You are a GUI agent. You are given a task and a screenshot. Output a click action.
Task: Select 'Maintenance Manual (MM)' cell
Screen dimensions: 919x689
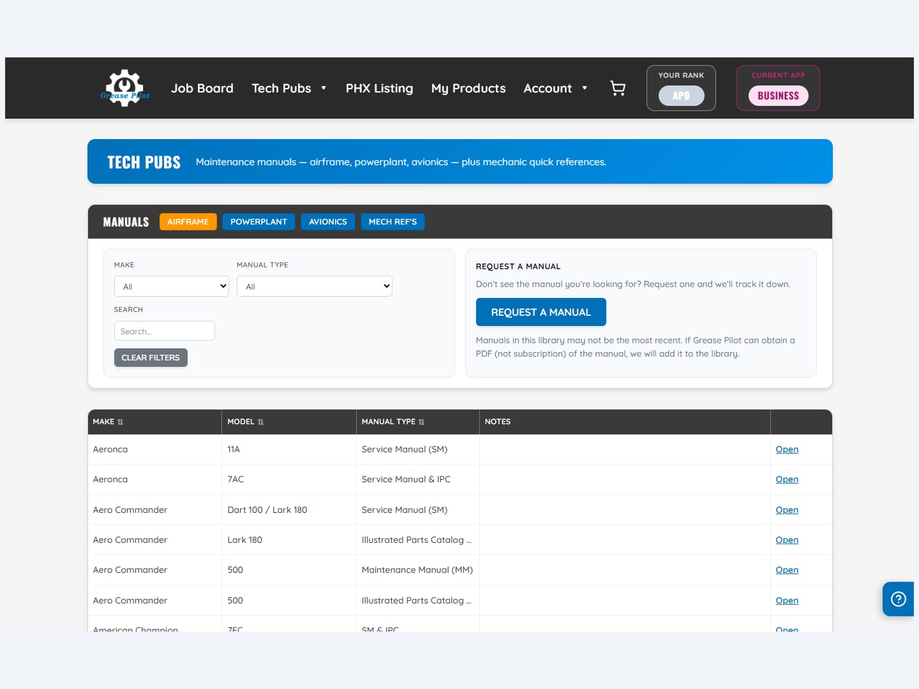pyautogui.click(x=417, y=570)
